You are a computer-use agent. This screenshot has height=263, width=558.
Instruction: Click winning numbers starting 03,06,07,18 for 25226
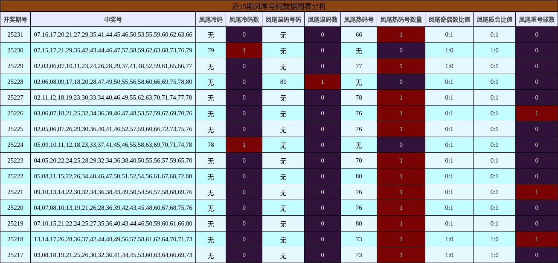(113, 113)
